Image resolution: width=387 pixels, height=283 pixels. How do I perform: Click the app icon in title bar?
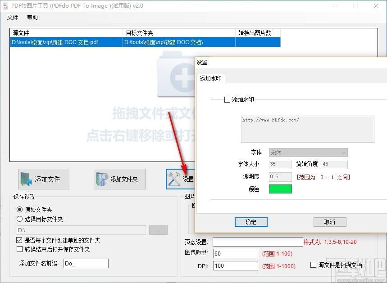[x=5, y=6]
